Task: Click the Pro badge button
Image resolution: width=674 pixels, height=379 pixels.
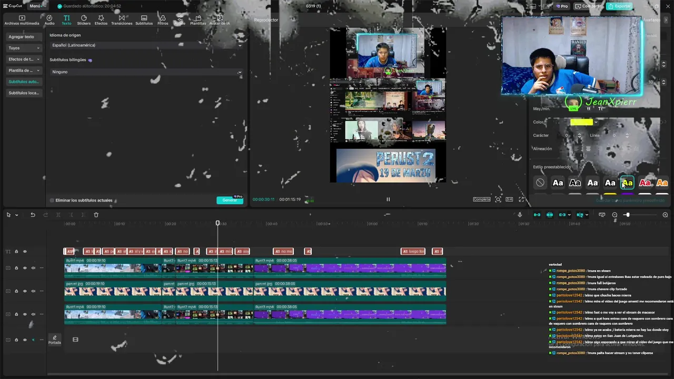Action: point(562,6)
